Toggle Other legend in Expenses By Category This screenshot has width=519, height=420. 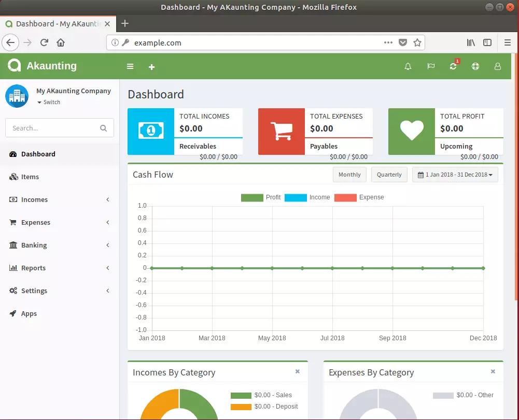(x=463, y=395)
